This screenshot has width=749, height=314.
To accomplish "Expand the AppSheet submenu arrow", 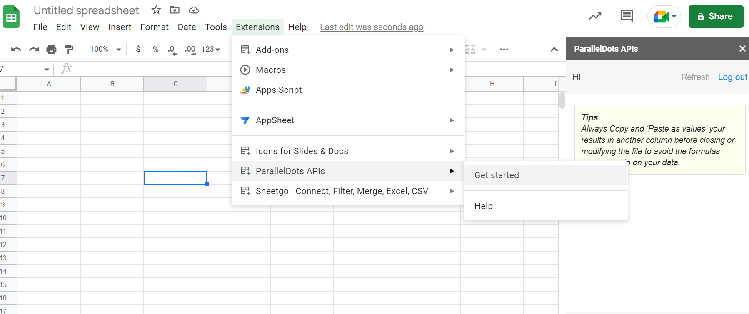I will (x=452, y=120).
